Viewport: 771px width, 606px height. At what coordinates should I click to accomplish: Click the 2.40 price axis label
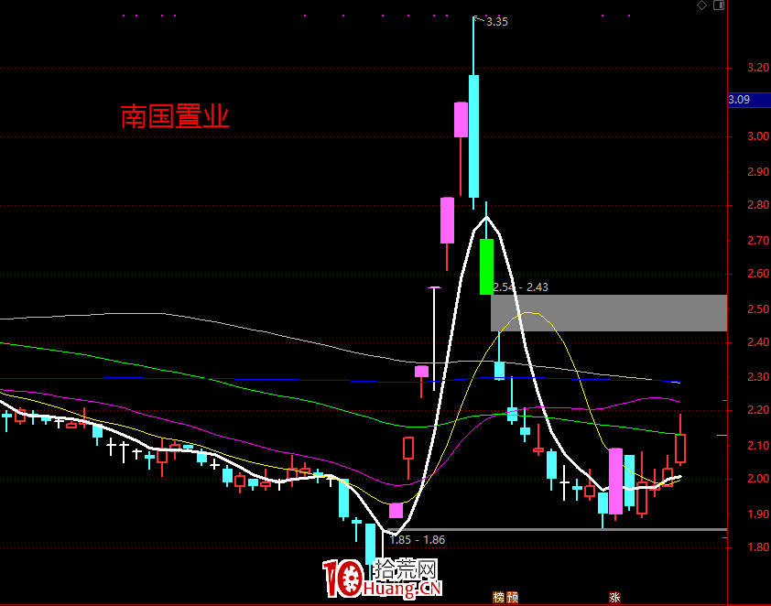pyautogui.click(x=758, y=342)
